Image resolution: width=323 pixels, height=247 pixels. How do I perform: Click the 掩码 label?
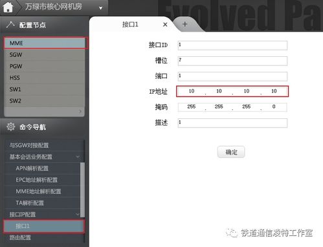click(x=161, y=107)
